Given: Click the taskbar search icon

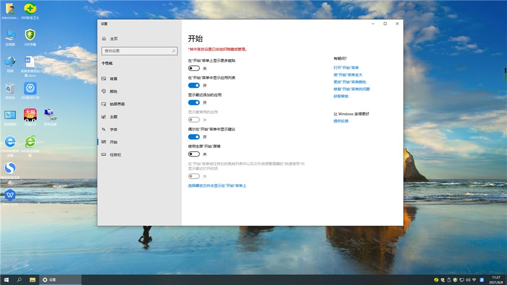Looking at the screenshot, I should 19,280.
